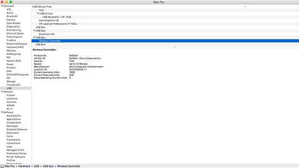The width and height of the screenshot is (299, 168).
Task: Open Disc Burning entry
Action: (14, 30)
